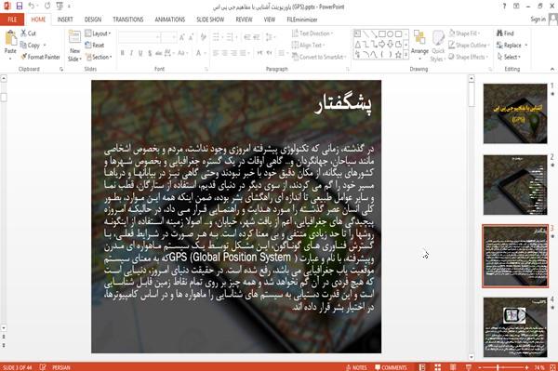The height and width of the screenshot is (371, 558).
Task: Switch to Slide Sorter view in status bar
Action: coord(437,367)
